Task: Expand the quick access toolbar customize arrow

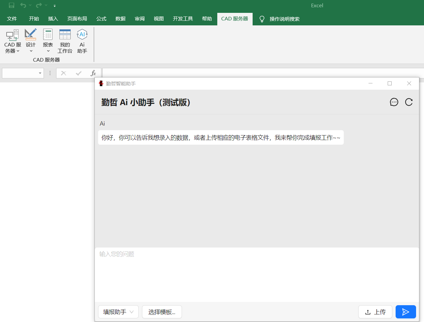Action: 54,6
